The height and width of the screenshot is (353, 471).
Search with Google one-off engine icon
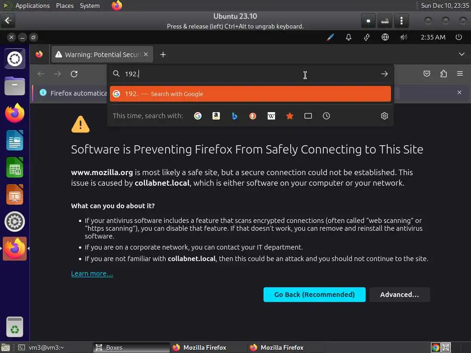[x=198, y=116]
